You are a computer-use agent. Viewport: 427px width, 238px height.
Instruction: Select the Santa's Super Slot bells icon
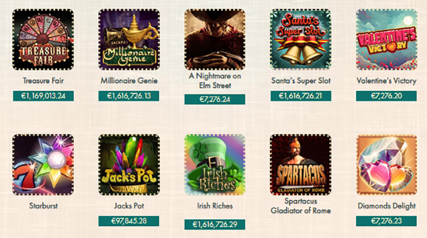[x=301, y=40]
